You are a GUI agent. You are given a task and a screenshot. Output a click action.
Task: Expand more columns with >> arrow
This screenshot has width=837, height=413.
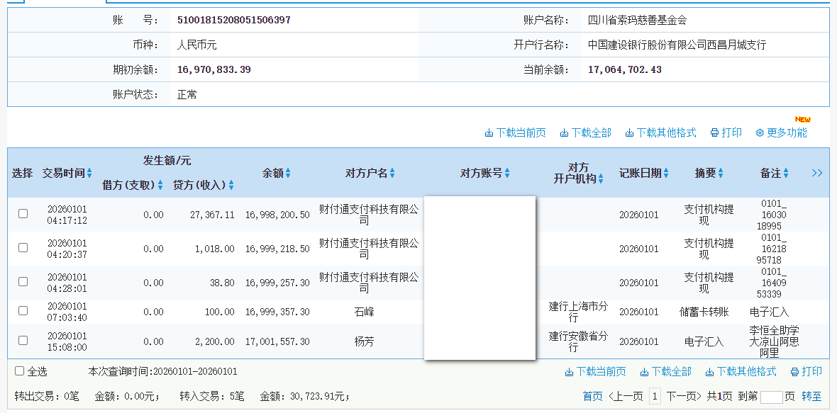point(817,173)
